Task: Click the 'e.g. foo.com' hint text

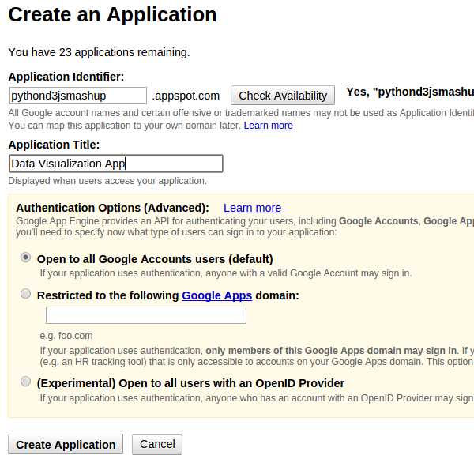Action: pyautogui.click(x=66, y=336)
